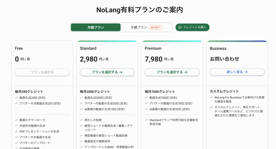Screen dimensions: 276x149
Task: Click the お問い合わせ text in Business card
Action: tap(225, 59)
